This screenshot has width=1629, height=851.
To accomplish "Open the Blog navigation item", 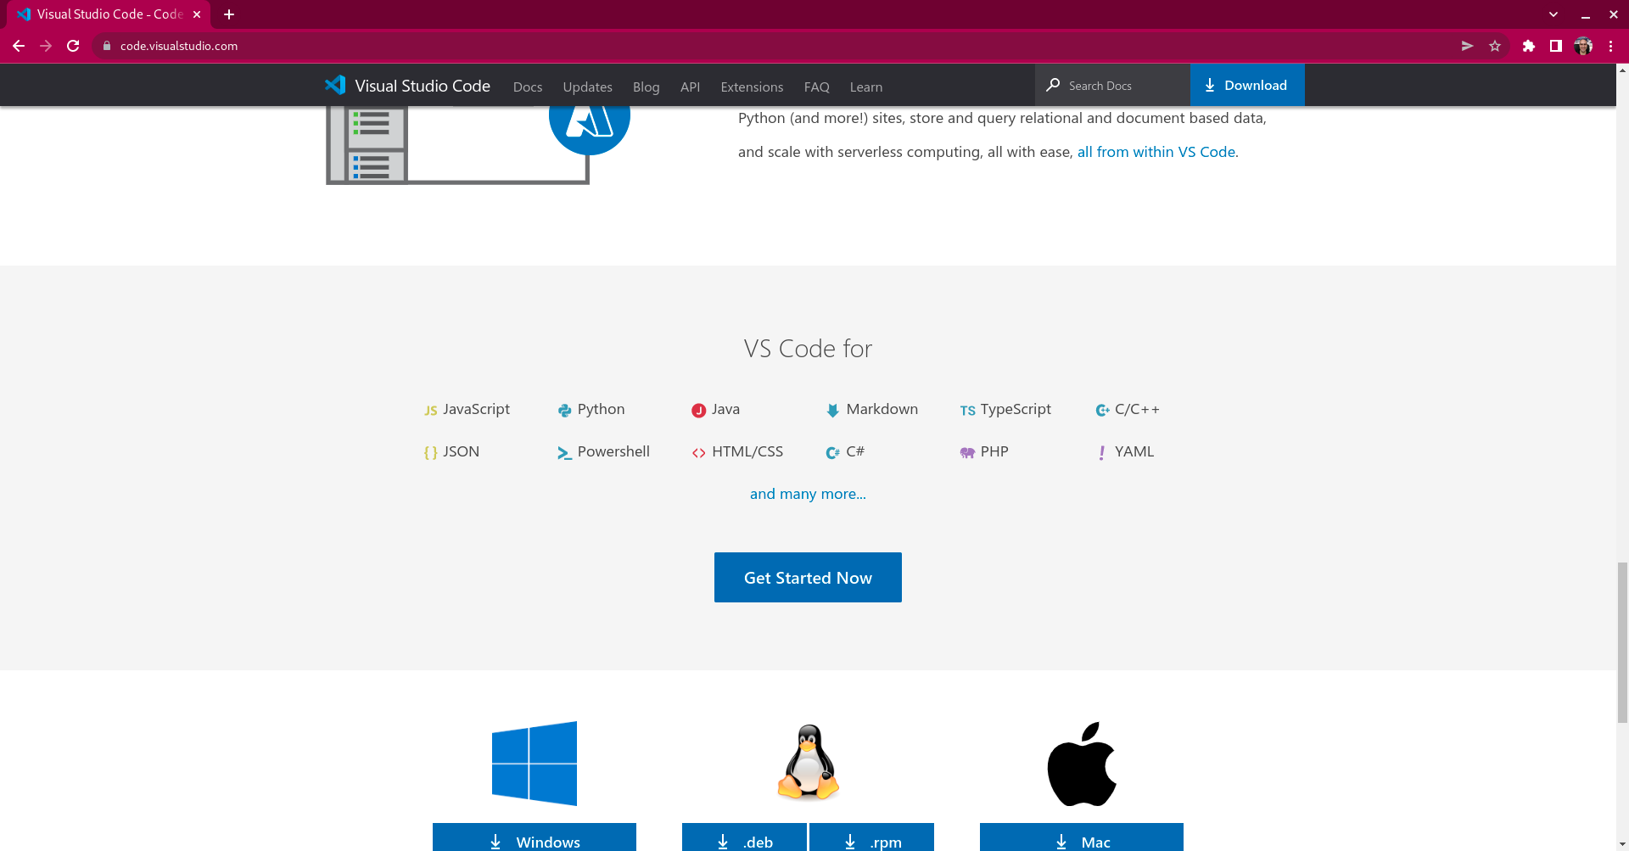I will pyautogui.click(x=646, y=87).
